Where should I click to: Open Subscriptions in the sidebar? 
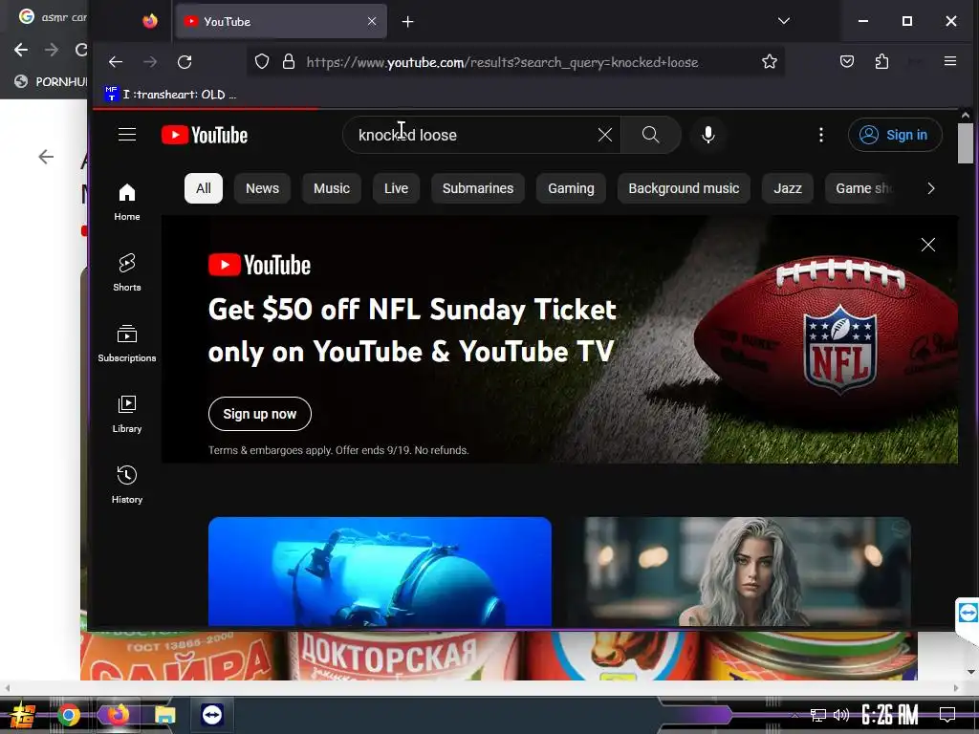pos(127,343)
